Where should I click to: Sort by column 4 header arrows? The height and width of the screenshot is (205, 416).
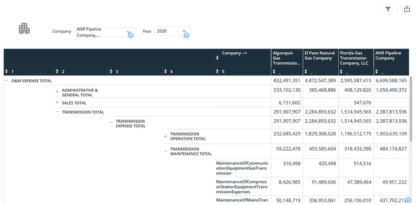[166, 71]
